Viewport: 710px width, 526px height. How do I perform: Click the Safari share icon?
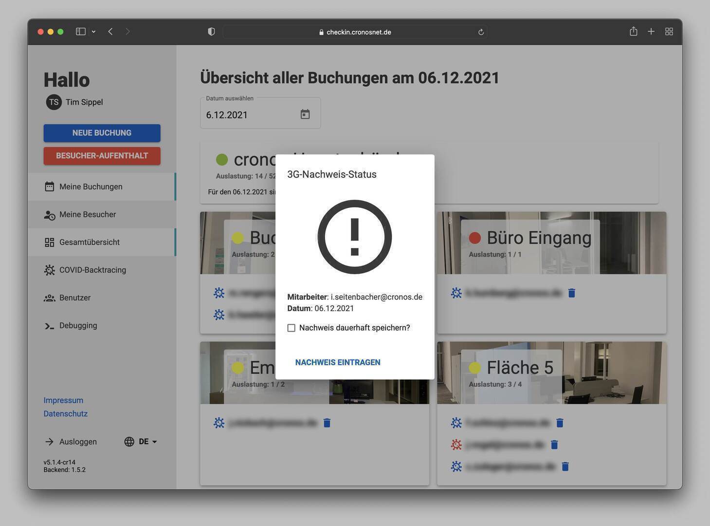click(x=633, y=32)
